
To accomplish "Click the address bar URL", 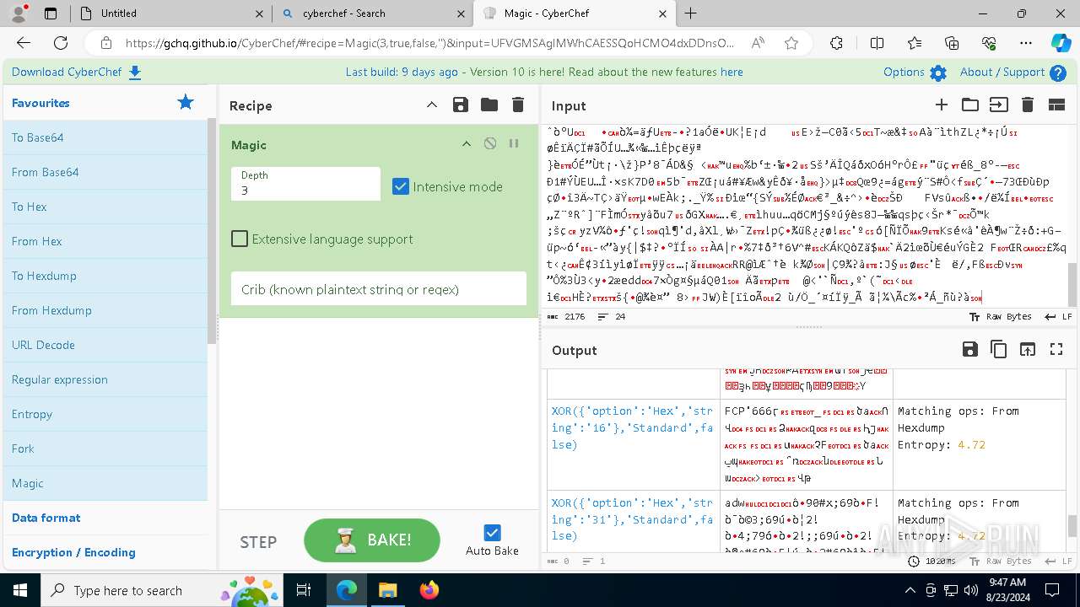I will point(430,43).
